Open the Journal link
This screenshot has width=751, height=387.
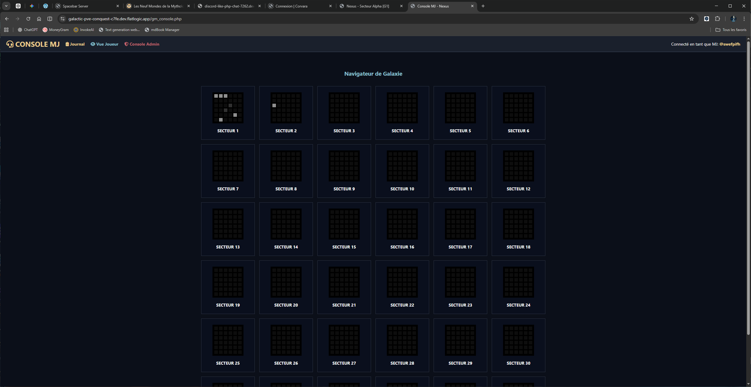coord(75,44)
